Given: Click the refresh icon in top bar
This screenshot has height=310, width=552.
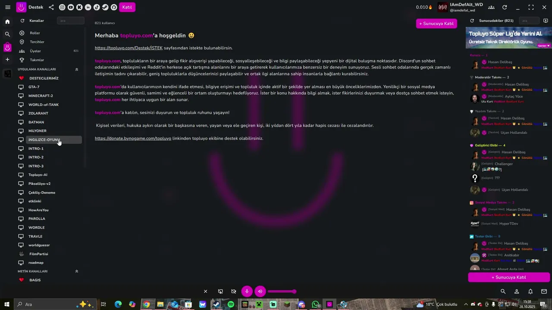Looking at the screenshot, I should tap(505, 7).
